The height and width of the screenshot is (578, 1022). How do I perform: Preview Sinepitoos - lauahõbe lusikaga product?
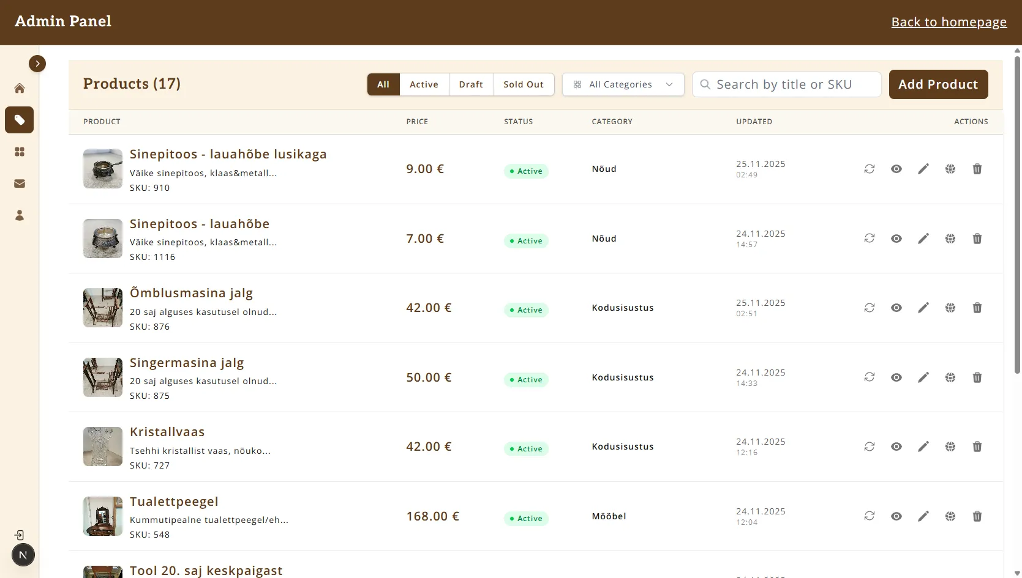click(x=896, y=169)
